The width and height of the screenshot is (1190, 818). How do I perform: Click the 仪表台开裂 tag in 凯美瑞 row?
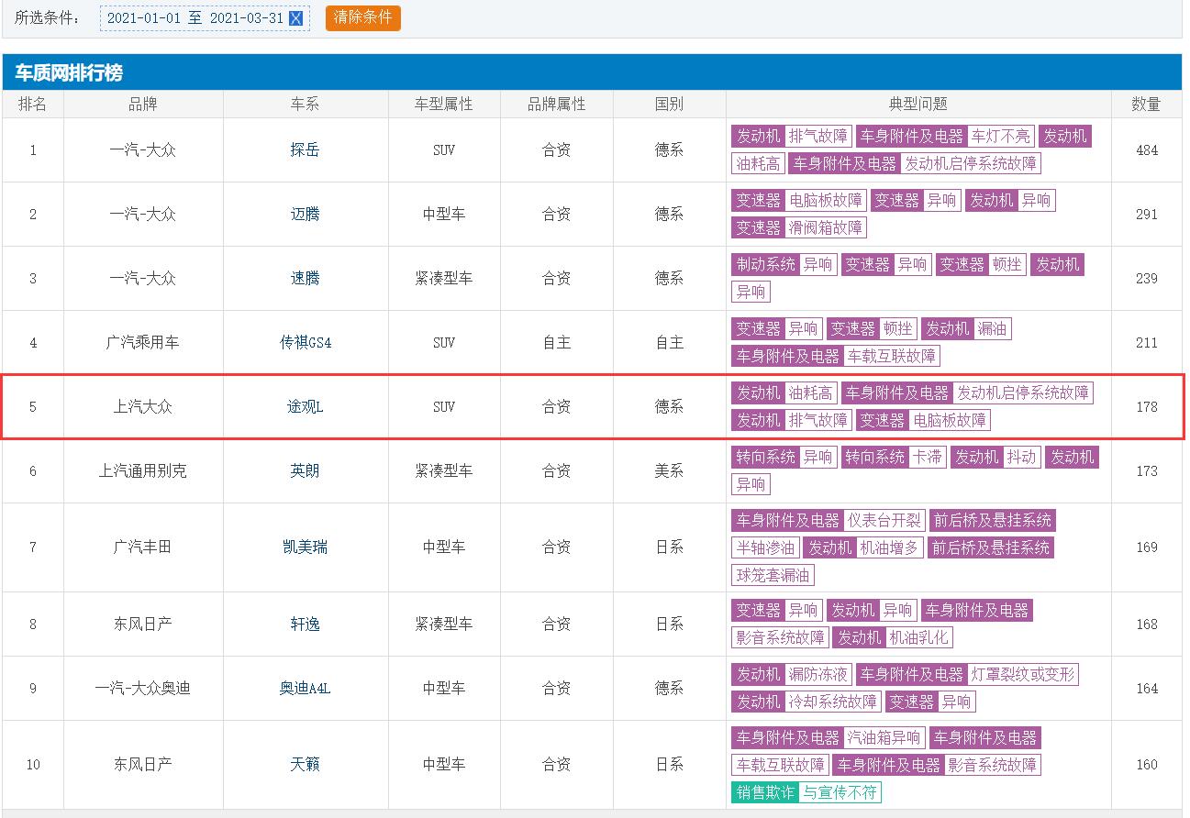pos(884,522)
